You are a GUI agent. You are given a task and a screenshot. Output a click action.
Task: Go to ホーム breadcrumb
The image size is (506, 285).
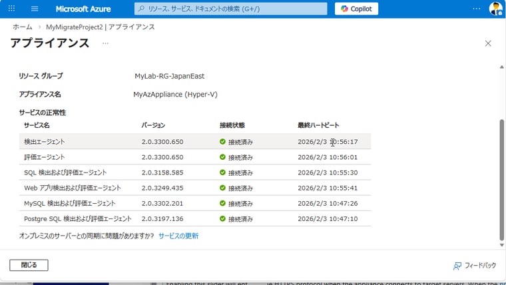click(23, 27)
